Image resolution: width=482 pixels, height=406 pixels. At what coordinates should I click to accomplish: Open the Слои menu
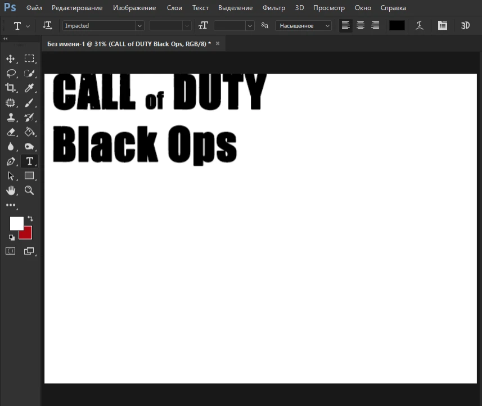coord(174,8)
